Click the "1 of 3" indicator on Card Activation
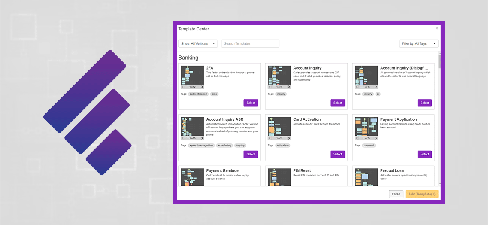Screen dimensions: 488x225 (279, 138)
